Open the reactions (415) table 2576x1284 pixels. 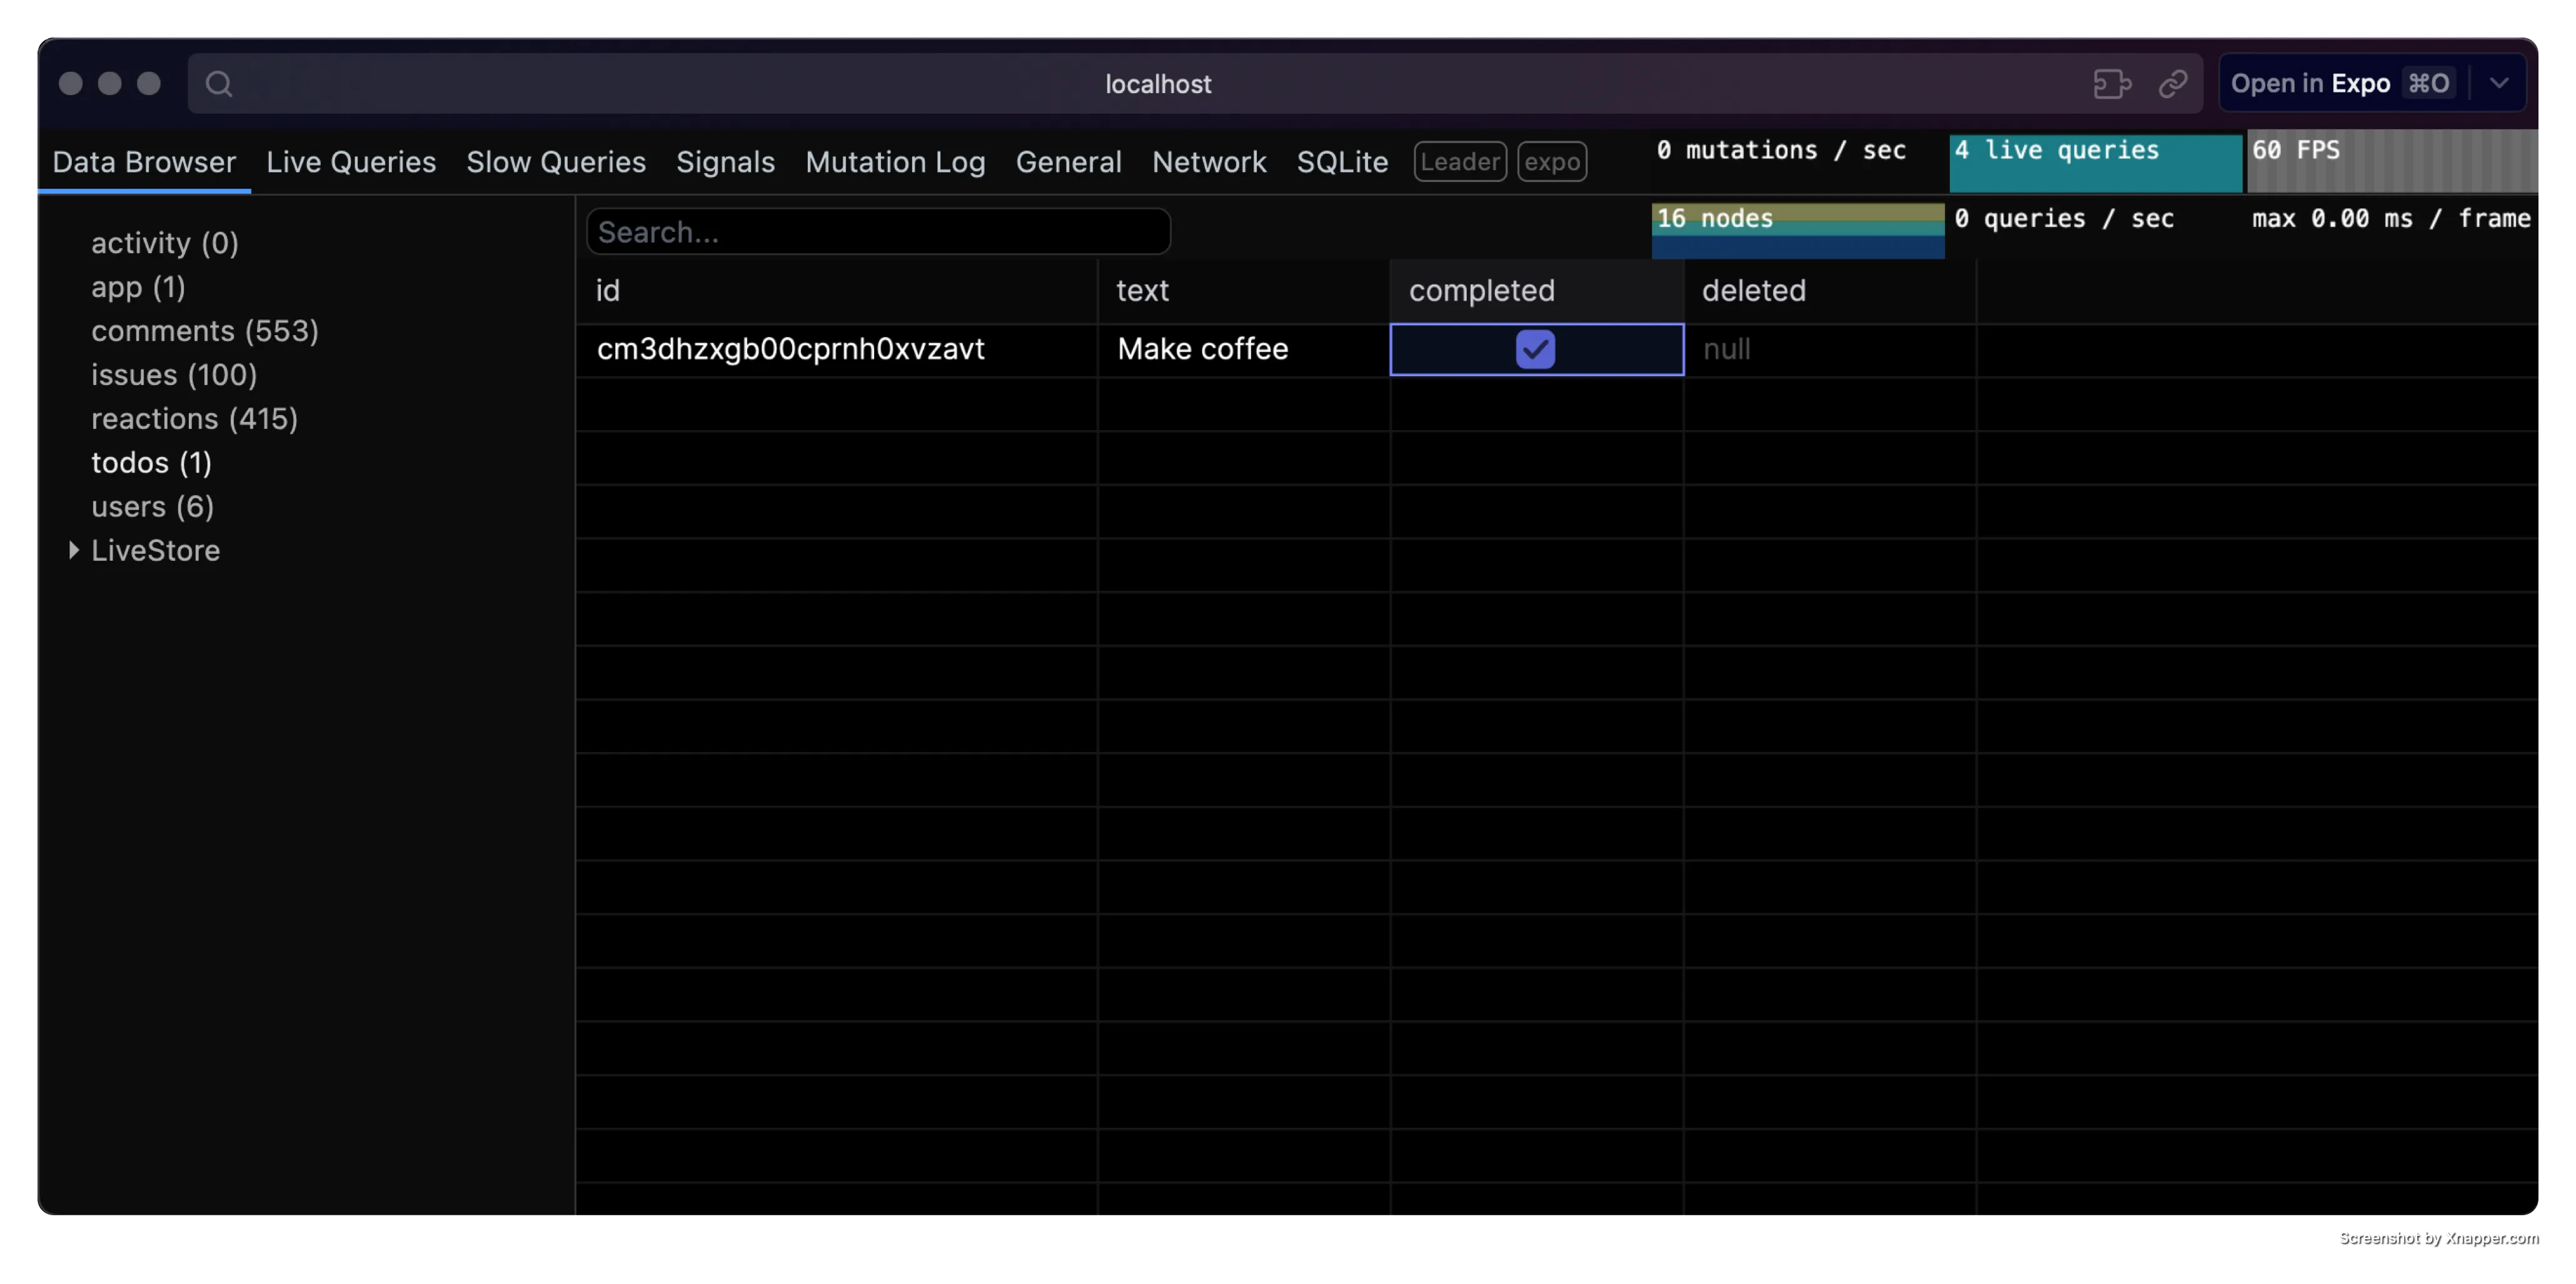point(195,419)
